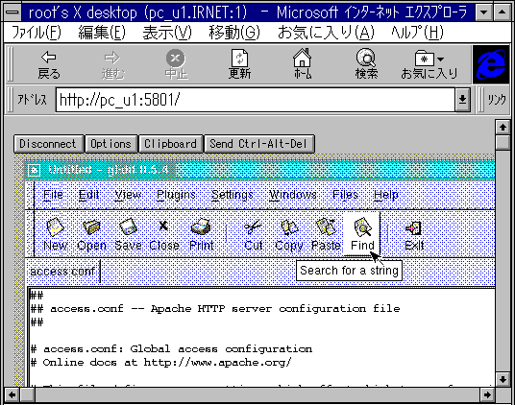Expand the Favorites toolbar dropdown arrow
Viewport: 515px width, 405px height.
click(x=441, y=60)
